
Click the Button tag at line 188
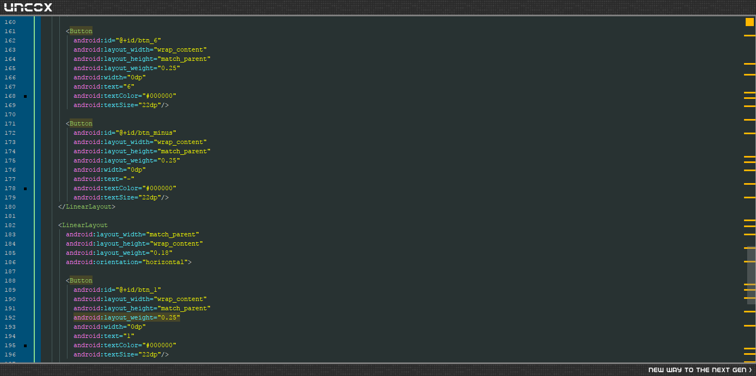[x=81, y=280]
